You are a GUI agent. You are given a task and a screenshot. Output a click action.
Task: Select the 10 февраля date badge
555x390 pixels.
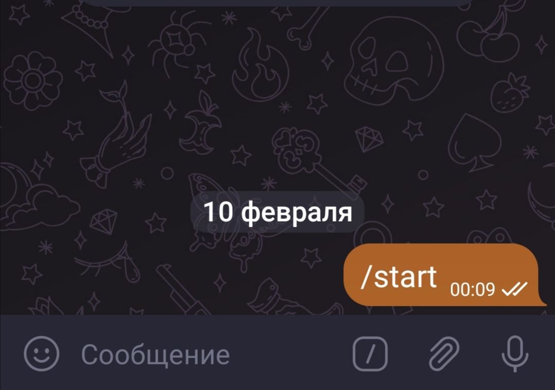pos(277,212)
